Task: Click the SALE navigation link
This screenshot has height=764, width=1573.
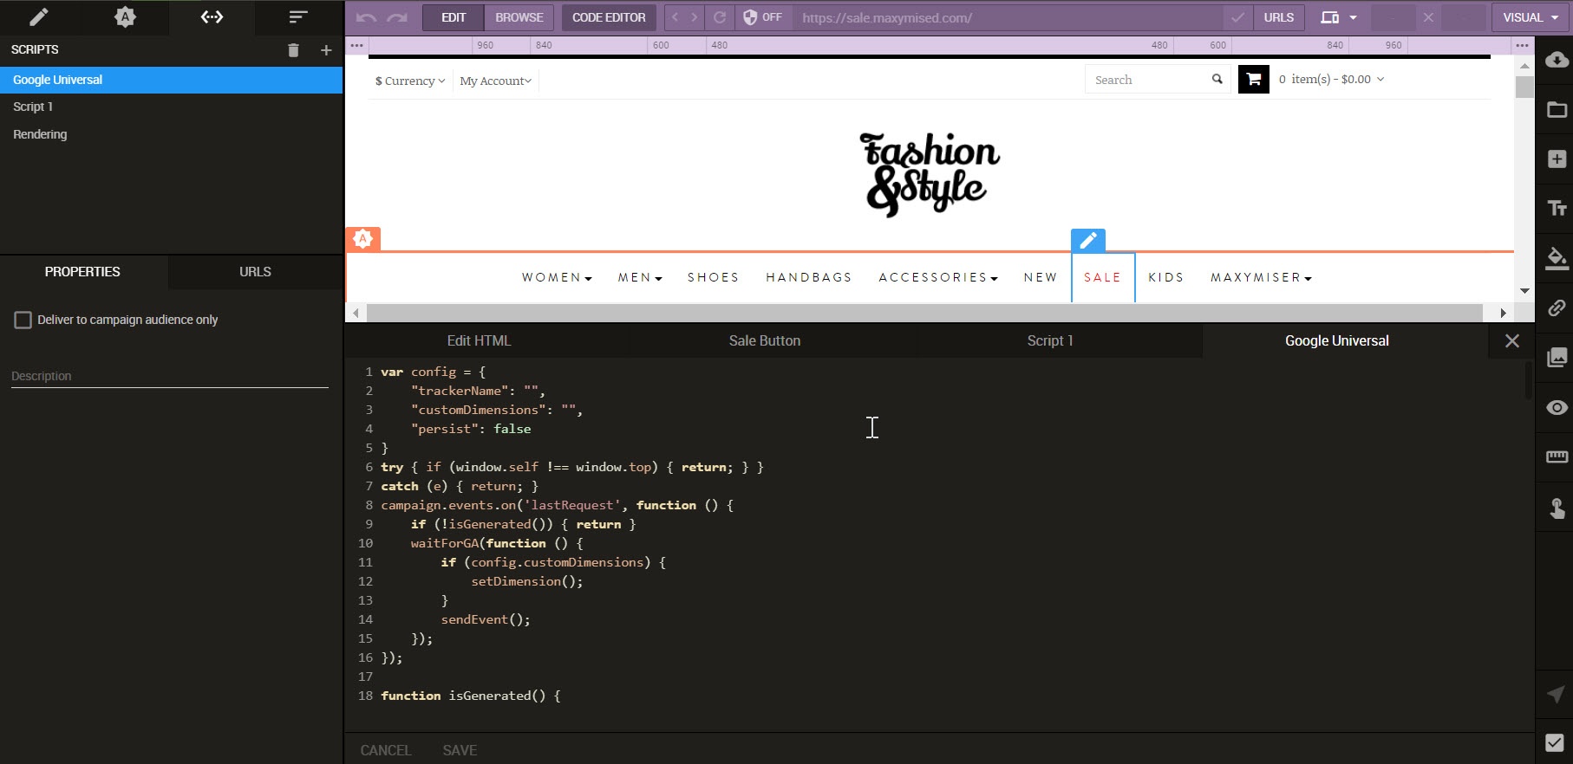Action: (1102, 277)
